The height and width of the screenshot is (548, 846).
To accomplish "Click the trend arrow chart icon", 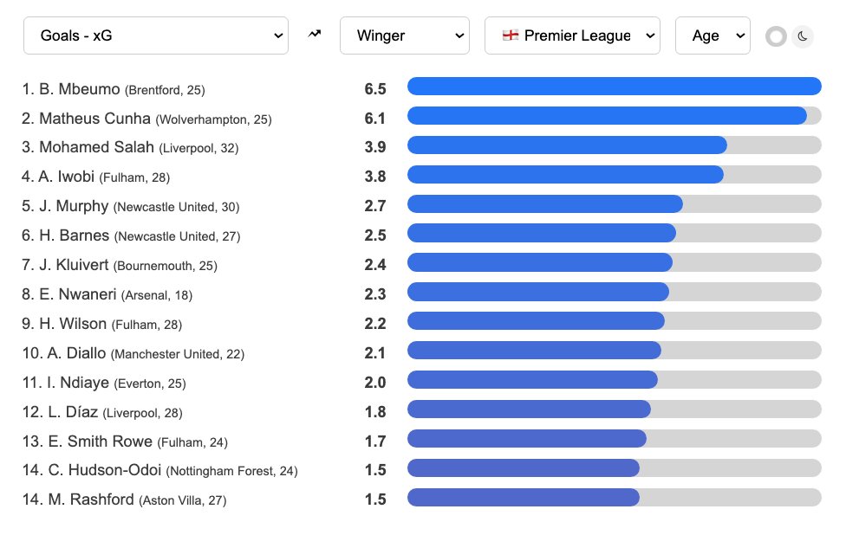I will click(x=315, y=35).
